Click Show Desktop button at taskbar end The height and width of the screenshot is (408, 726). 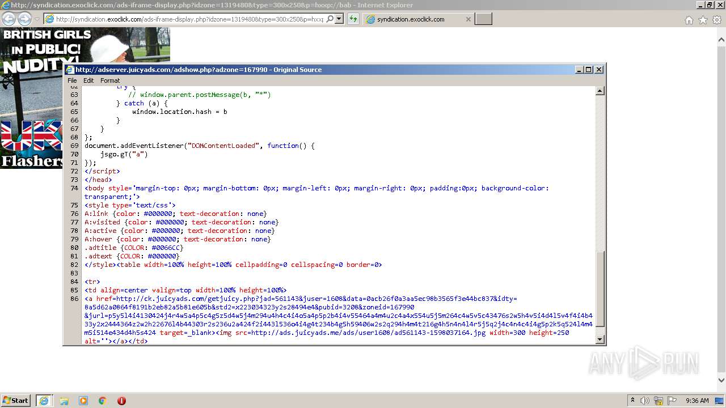point(720,401)
